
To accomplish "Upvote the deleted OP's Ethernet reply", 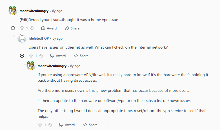I will 31,56.
